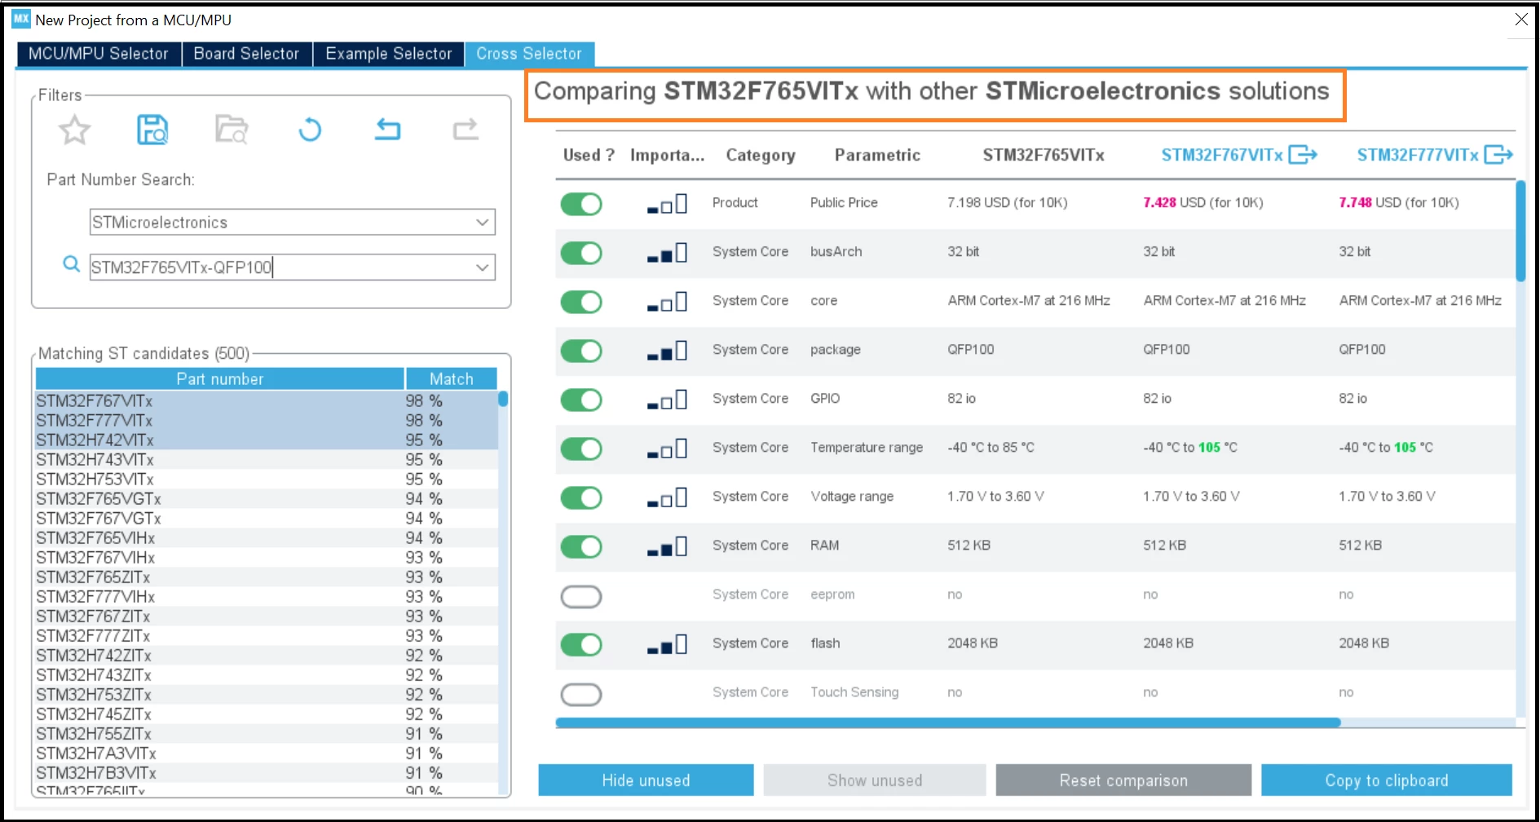Choose the STM32F765ZITx candidate row
Image resolution: width=1540 pixels, height=822 pixels.
(x=267, y=577)
